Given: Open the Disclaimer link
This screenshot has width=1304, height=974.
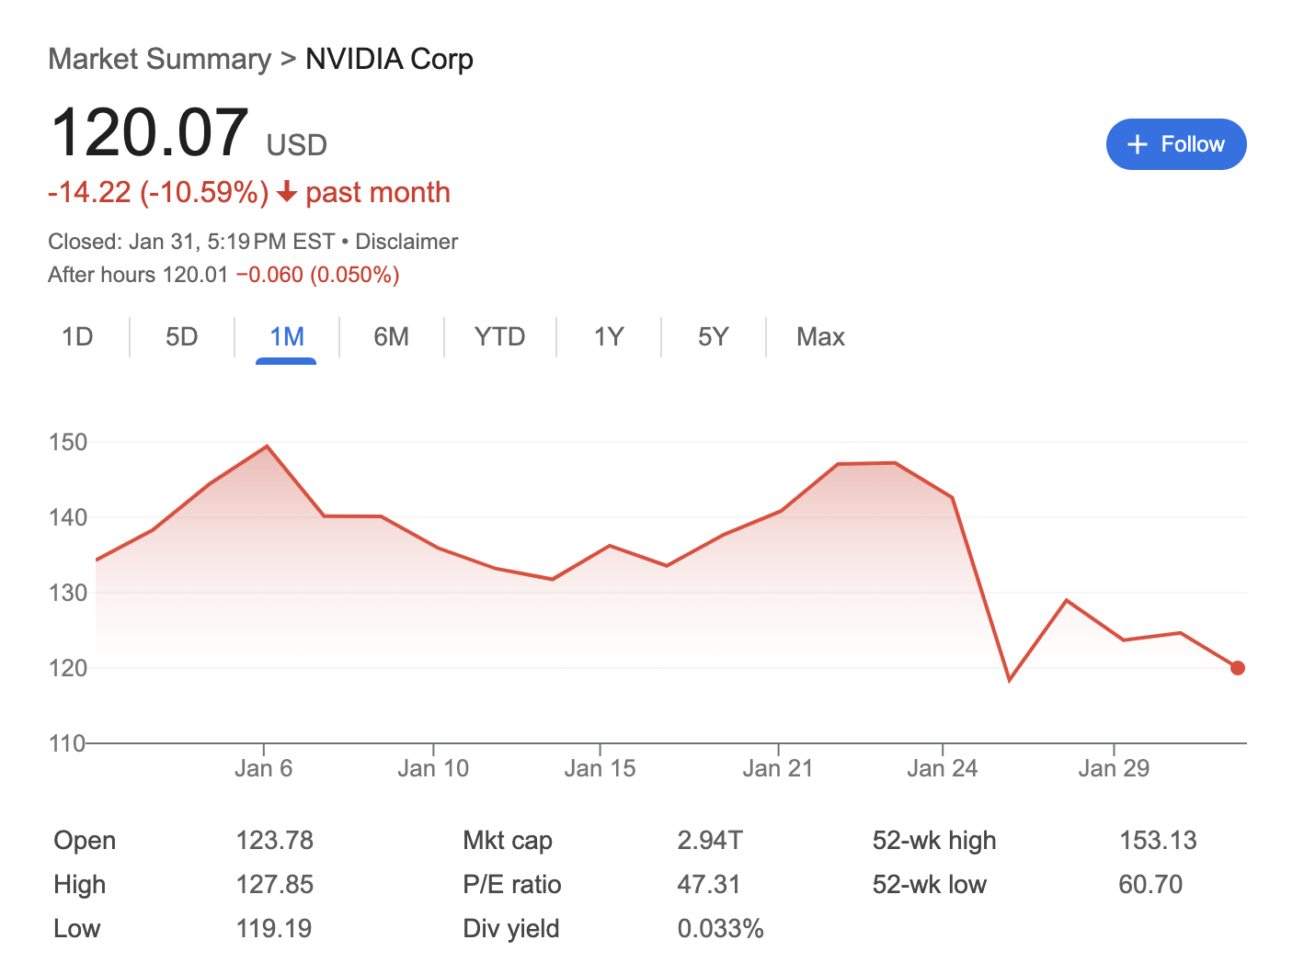Looking at the screenshot, I should pos(406,242).
